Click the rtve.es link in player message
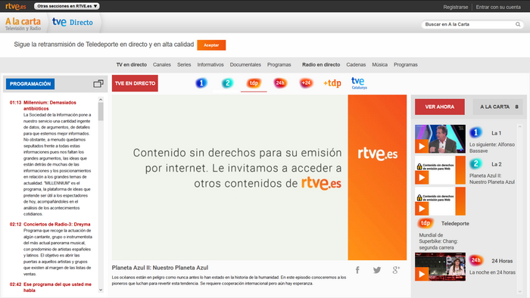 tap(321, 183)
